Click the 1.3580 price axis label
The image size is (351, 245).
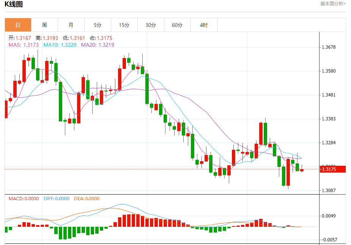tap(329, 71)
